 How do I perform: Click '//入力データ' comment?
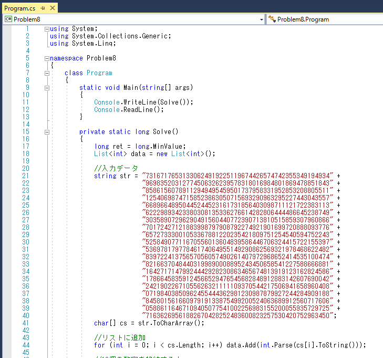pyautogui.click(x=116, y=168)
